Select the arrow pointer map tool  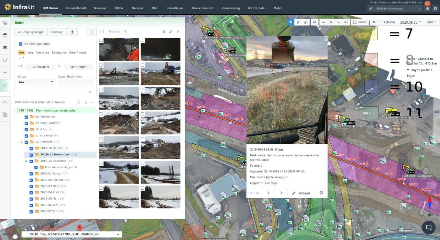pos(291,22)
